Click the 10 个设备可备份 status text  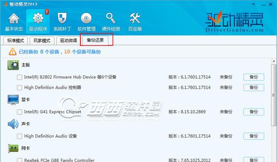pos(82,52)
